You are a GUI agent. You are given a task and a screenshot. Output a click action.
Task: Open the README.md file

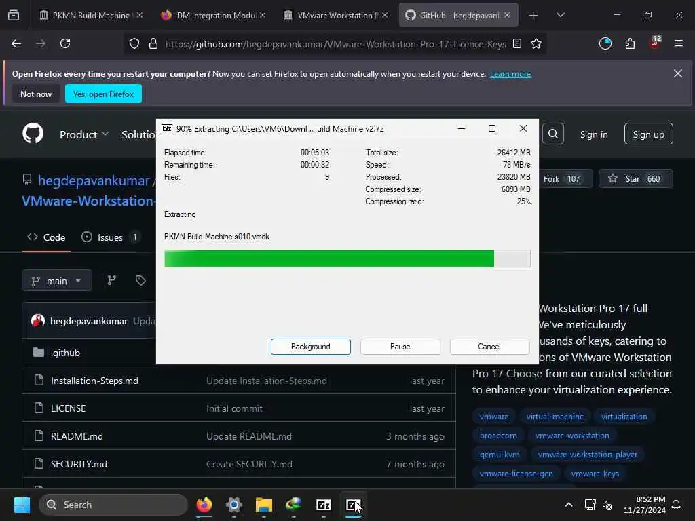pyautogui.click(x=77, y=436)
